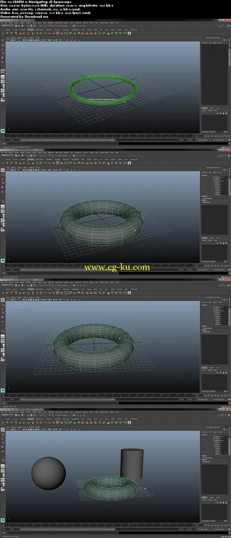Open Polygons menu-set dropdown in sphere-and-cylinder frame
Screen dimensions: 231x538
pos(7,414)
